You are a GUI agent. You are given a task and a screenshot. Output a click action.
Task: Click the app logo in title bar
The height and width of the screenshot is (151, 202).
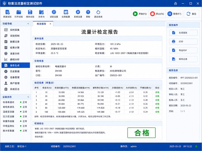(4, 4)
